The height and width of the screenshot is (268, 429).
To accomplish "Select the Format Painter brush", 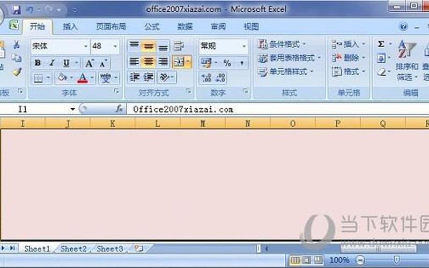I will [x=17, y=72].
